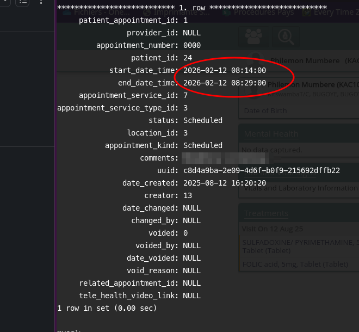359x332 pixels.
Task: Click the start_date_time value 2026-02-12 08:14:00
Action: point(224,70)
